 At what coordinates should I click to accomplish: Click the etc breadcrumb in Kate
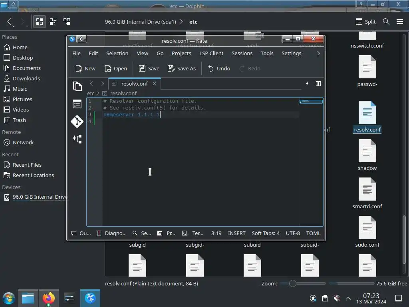click(x=91, y=93)
